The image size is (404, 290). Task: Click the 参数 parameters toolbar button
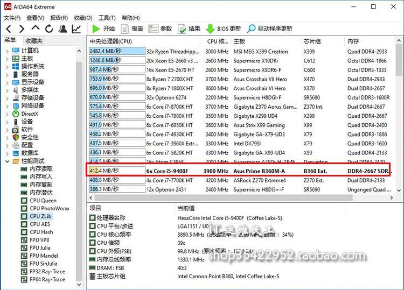[x=160, y=29]
